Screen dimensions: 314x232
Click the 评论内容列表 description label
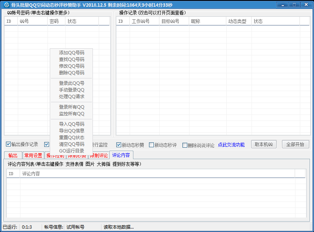[74, 164]
